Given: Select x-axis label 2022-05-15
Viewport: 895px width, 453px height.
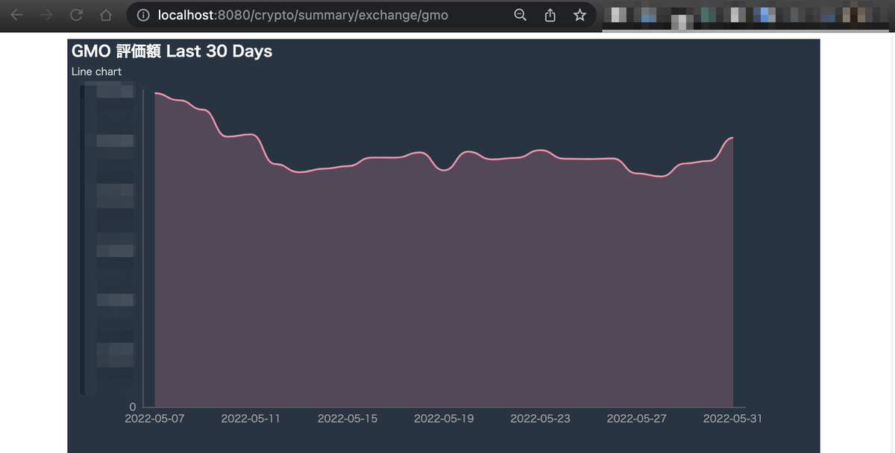Looking at the screenshot, I should coord(348,419).
